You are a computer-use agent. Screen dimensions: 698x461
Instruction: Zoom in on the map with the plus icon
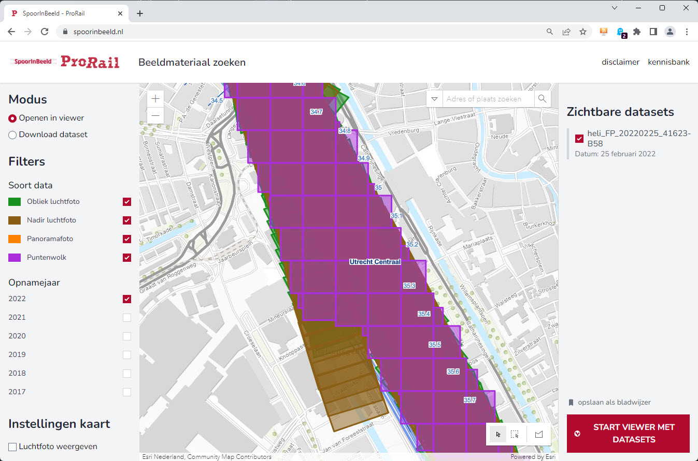pos(155,98)
